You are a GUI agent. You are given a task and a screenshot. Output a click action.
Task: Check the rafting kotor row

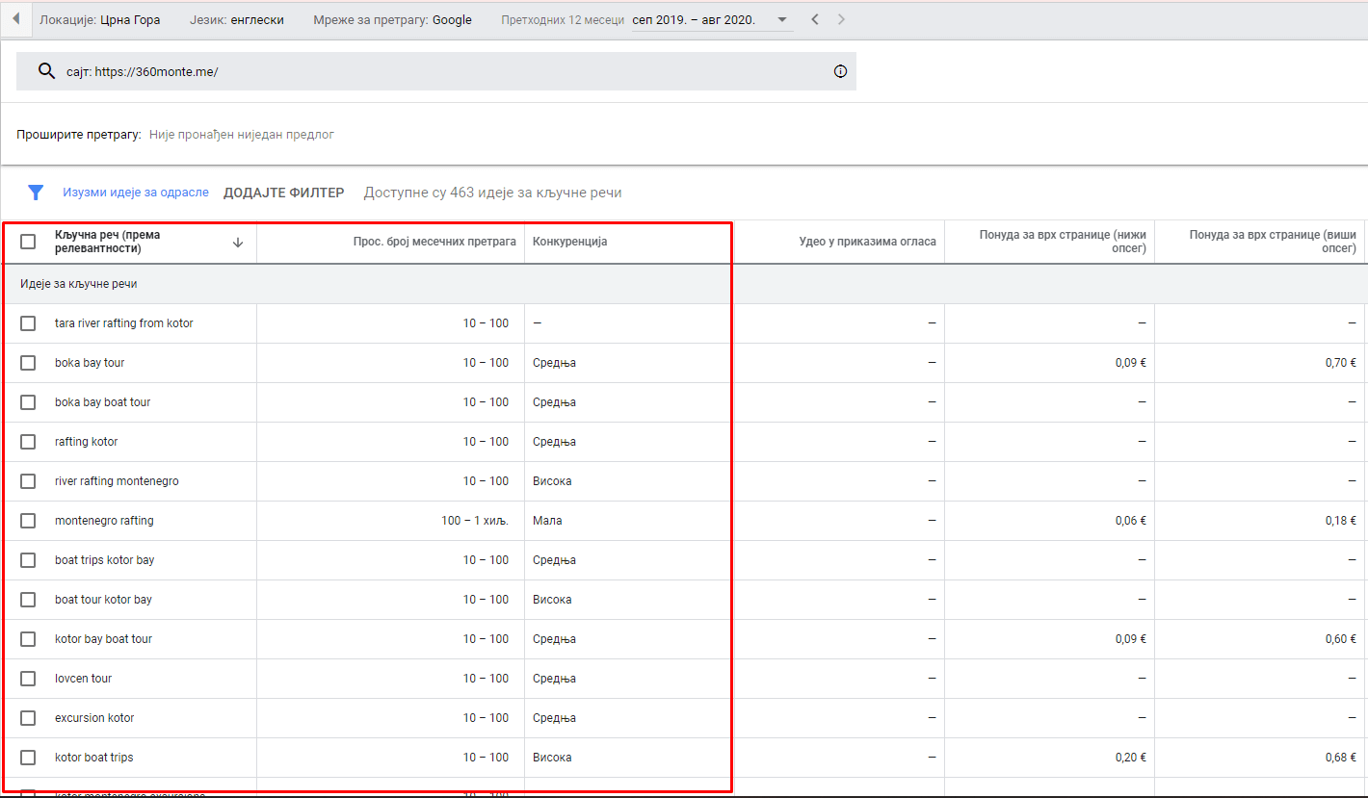pos(28,442)
